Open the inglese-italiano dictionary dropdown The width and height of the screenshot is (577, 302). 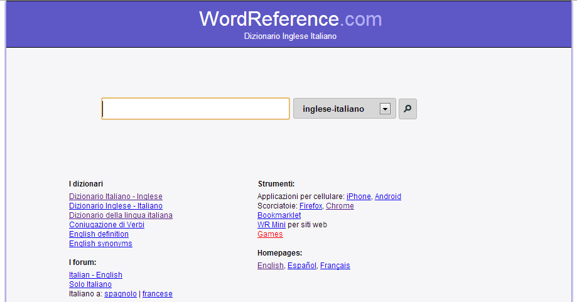point(345,109)
